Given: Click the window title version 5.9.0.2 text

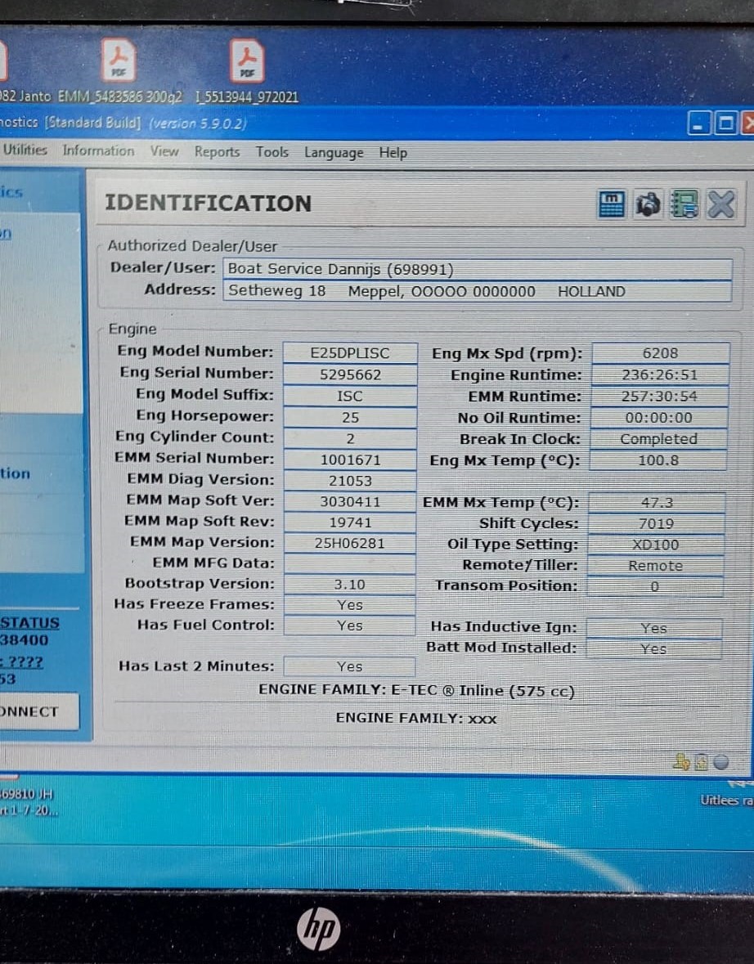Looking at the screenshot, I should pos(197,123).
